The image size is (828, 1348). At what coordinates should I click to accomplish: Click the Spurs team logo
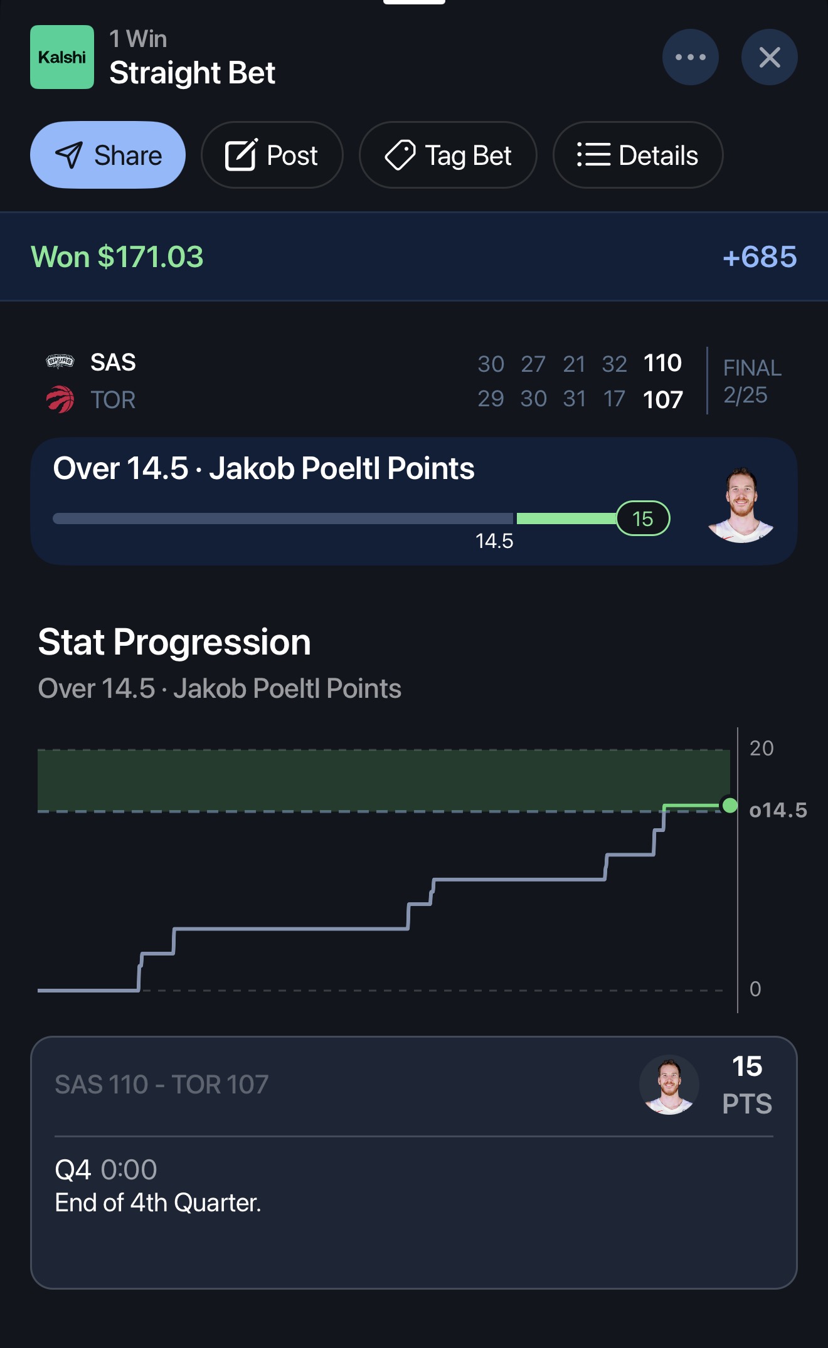pyautogui.click(x=59, y=362)
